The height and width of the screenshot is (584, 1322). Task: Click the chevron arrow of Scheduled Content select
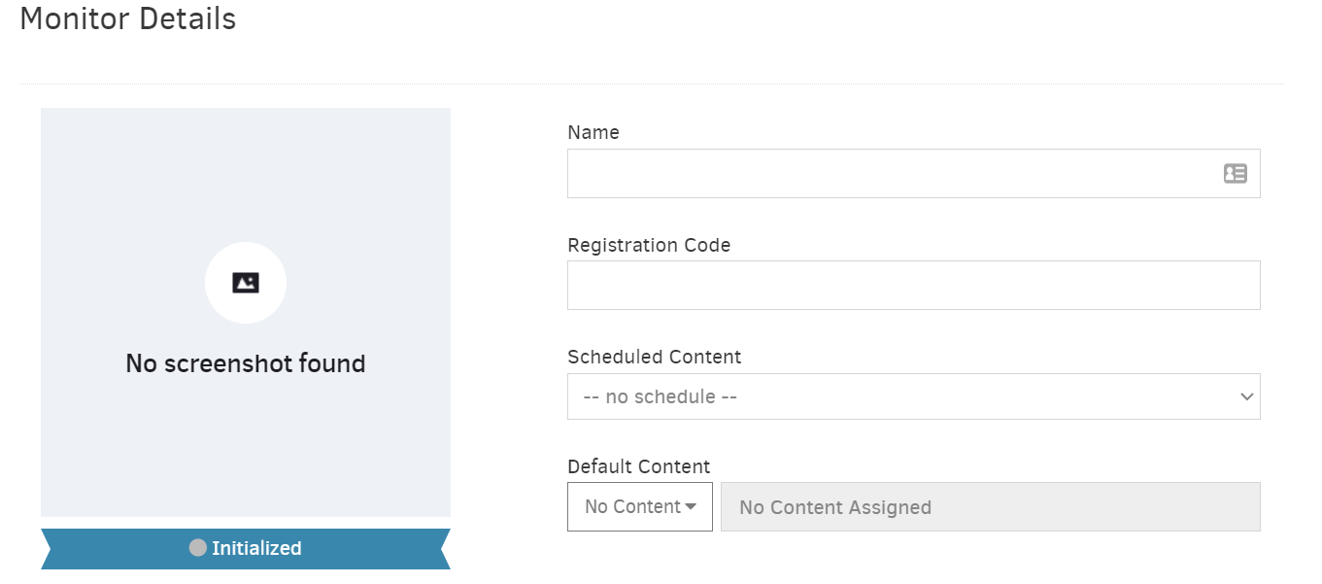[x=1247, y=396]
